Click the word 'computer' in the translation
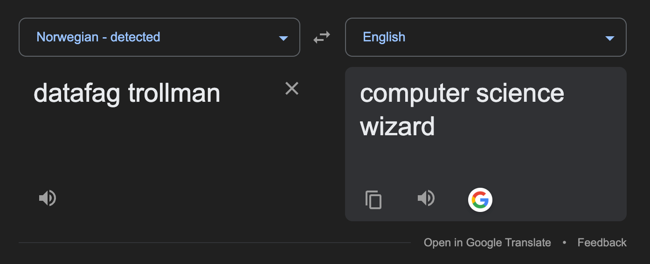This screenshot has width=650, height=264. [414, 94]
